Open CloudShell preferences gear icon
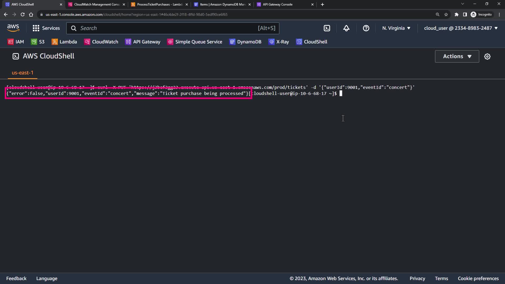 click(487, 57)
